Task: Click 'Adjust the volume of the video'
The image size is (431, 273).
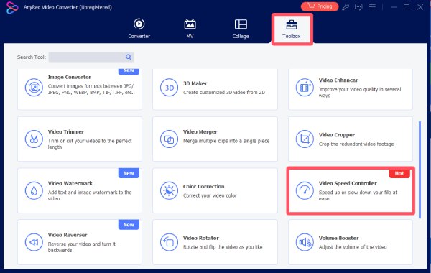Action: pyautogui.click(x=353, y=247)
